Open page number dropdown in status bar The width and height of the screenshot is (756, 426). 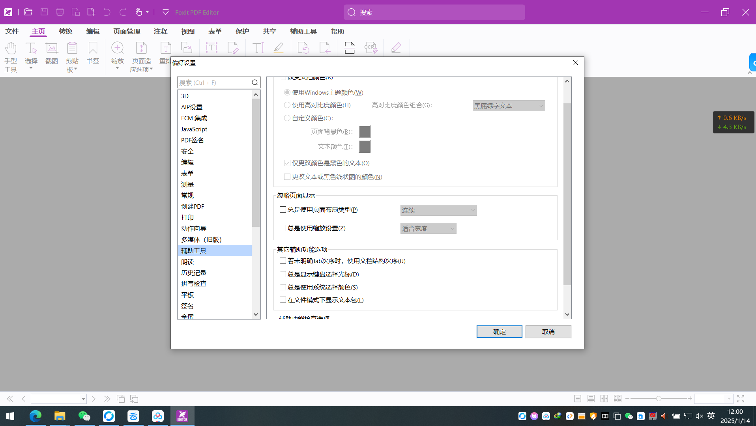coord(83,399)
